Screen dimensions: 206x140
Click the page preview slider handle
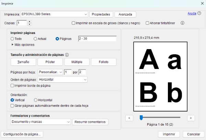tap(141, 118)
